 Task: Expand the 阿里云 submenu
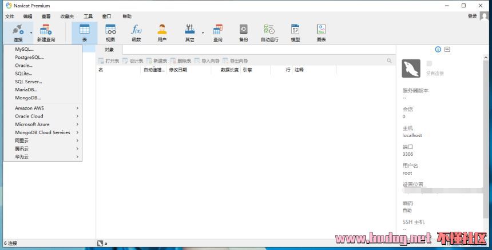coord(43,140)
